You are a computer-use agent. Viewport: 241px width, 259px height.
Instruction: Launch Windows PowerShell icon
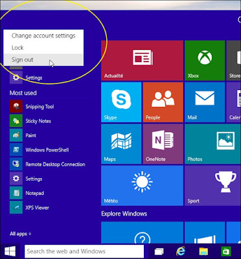point(16,150)
